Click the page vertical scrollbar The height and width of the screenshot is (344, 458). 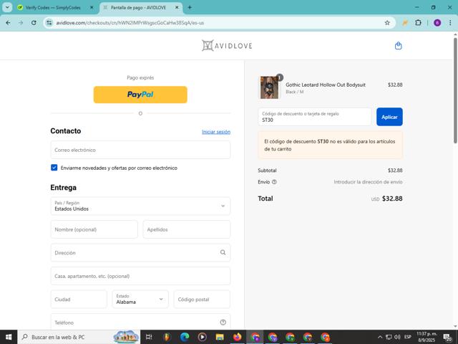tap(455, 91)
